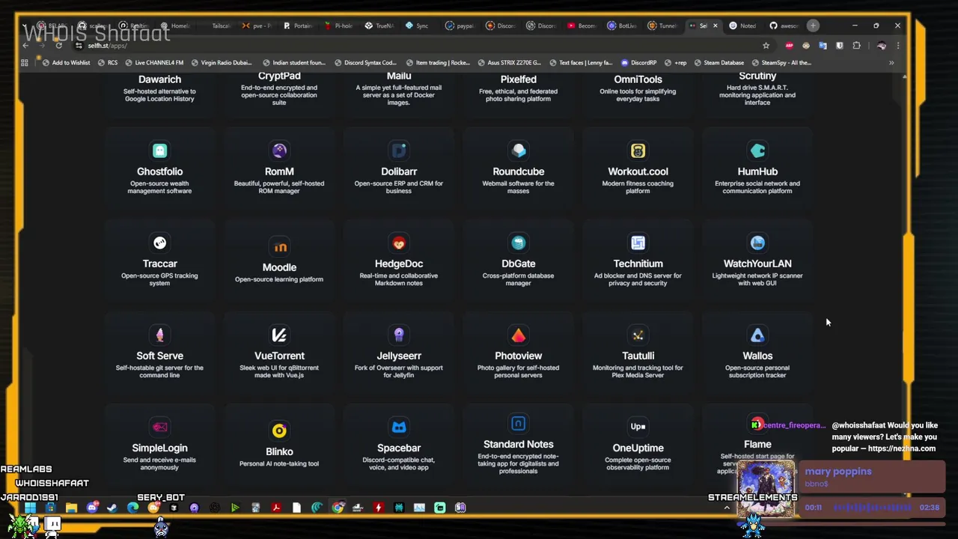
Task: Open the Mailu app title link
Action: [x=399, y=76]
